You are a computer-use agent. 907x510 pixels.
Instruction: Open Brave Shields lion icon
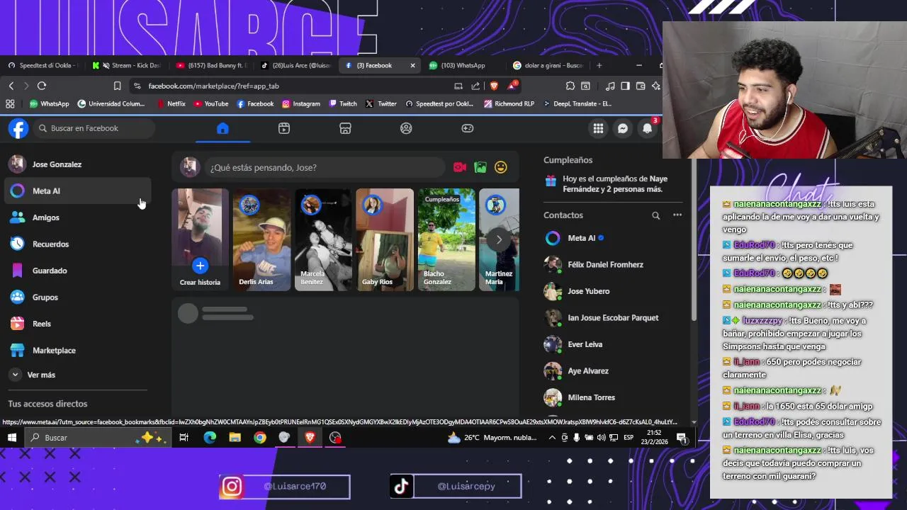(494, 86)
